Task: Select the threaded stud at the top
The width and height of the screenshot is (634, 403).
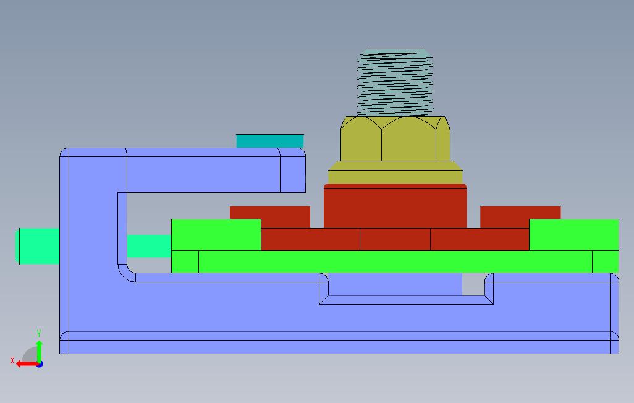Action: 395,83
